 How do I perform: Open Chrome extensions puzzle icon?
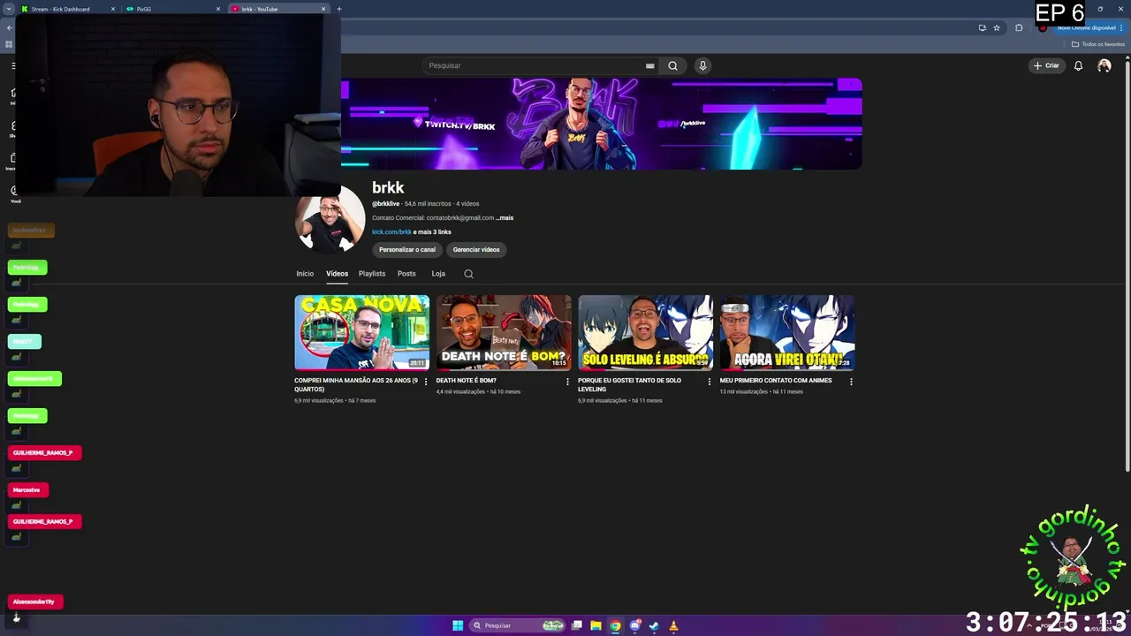[1019, 27]
